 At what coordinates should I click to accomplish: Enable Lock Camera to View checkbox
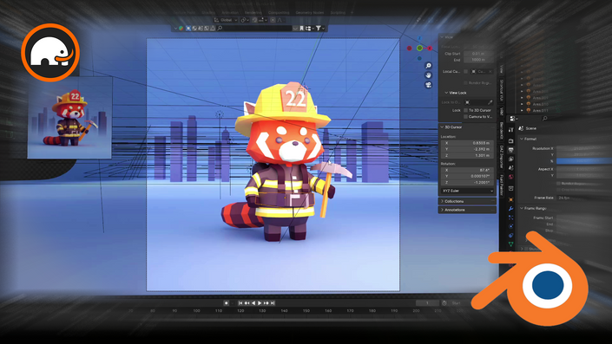tap(465, 116)
